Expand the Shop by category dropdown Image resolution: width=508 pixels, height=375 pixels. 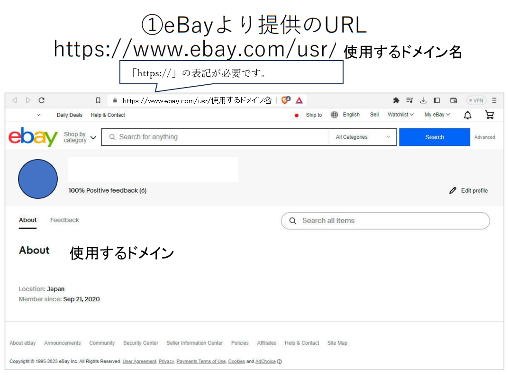click(80, 137)
